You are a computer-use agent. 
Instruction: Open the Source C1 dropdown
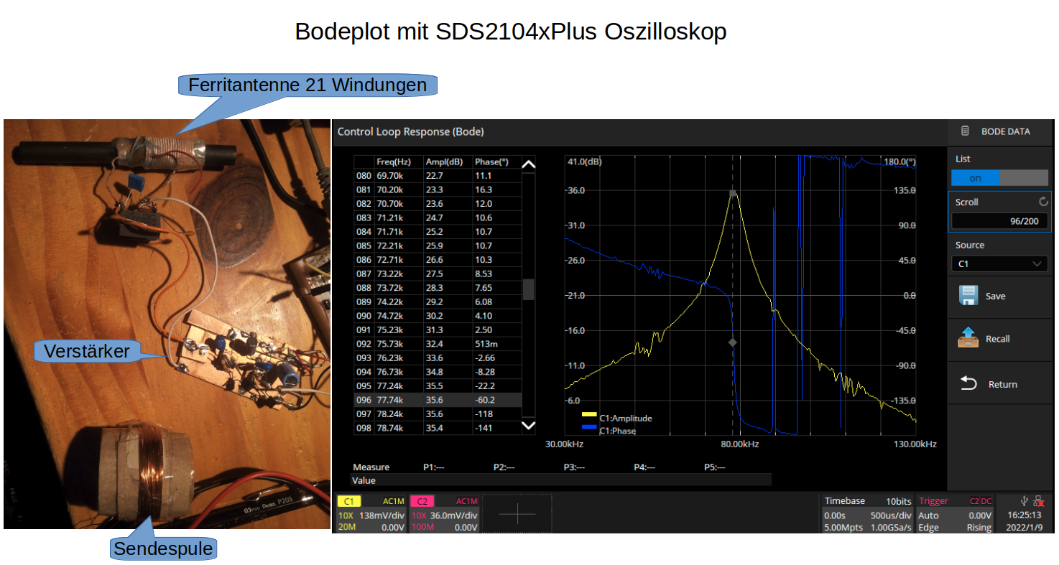point(999,263)
